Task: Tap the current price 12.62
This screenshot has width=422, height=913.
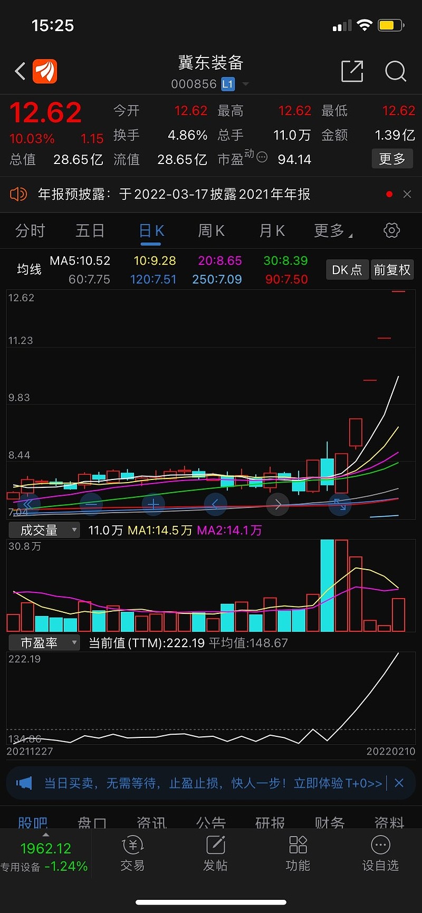Action: [45, 112]
